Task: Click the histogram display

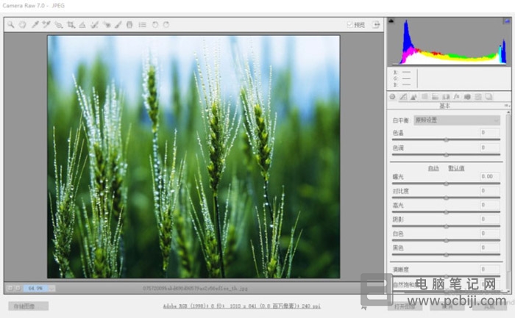Action: click(449, 42)
